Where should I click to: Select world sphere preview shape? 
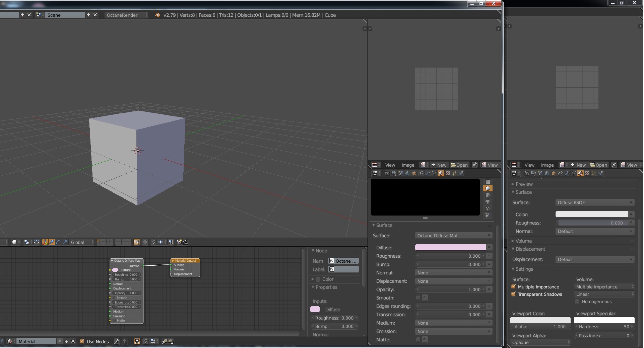tap(488, 215)
